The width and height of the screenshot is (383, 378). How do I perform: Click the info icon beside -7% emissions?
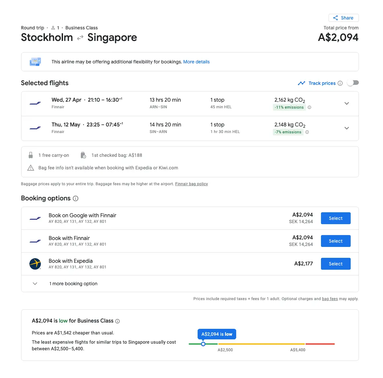[x=307, y=132]
